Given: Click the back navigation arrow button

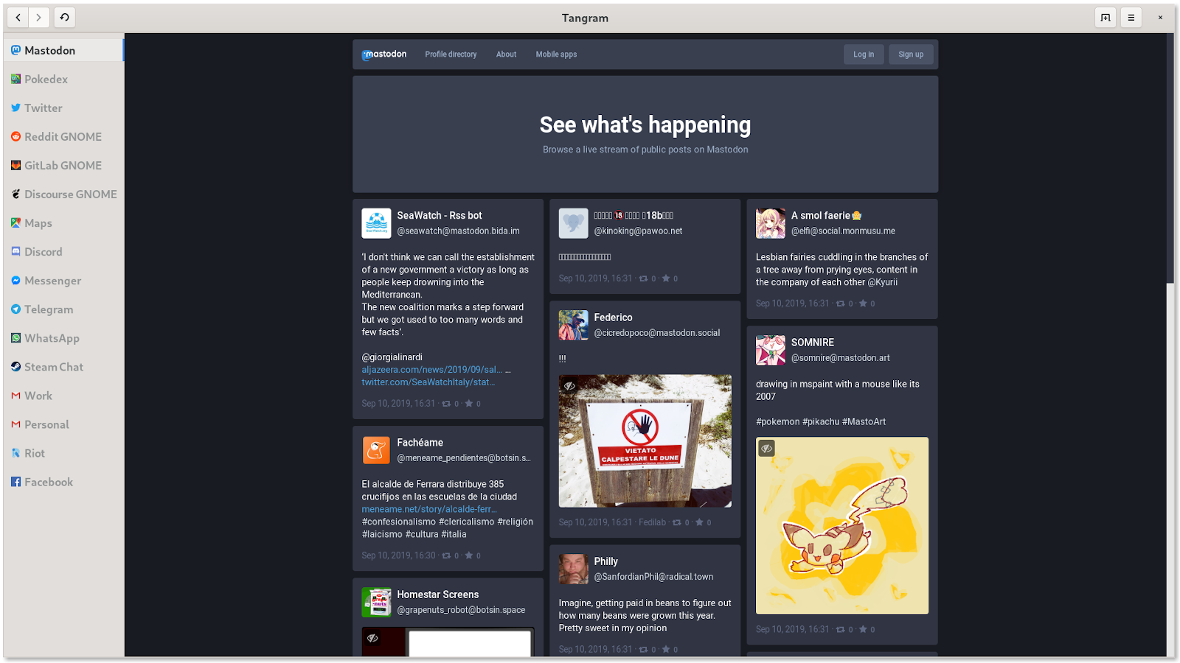Looking at the screenshot, I should click(18, 18).
